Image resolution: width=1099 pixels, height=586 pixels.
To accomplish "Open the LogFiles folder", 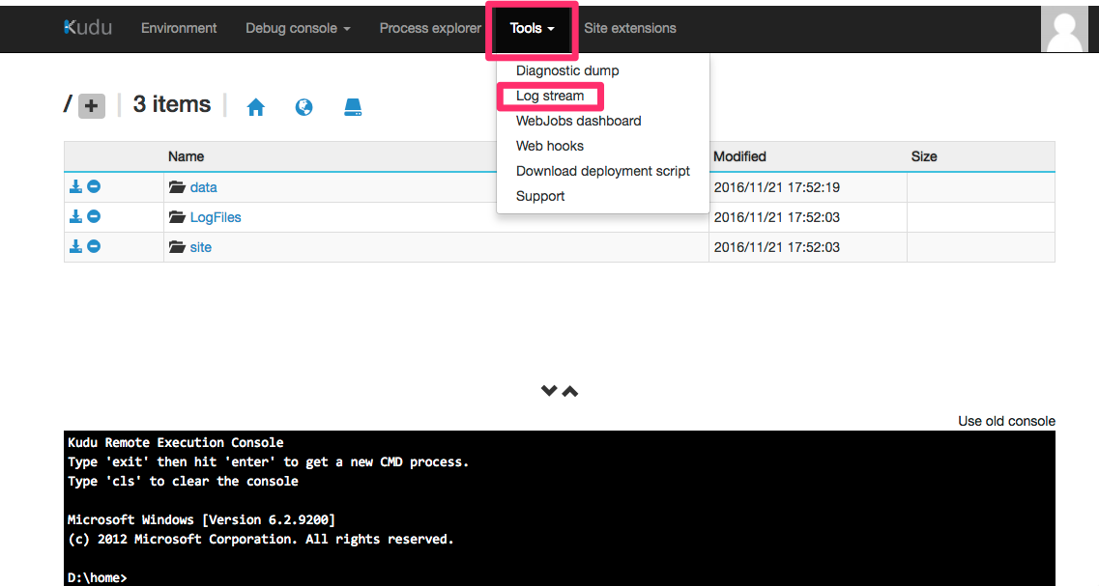I will (215, 216).
